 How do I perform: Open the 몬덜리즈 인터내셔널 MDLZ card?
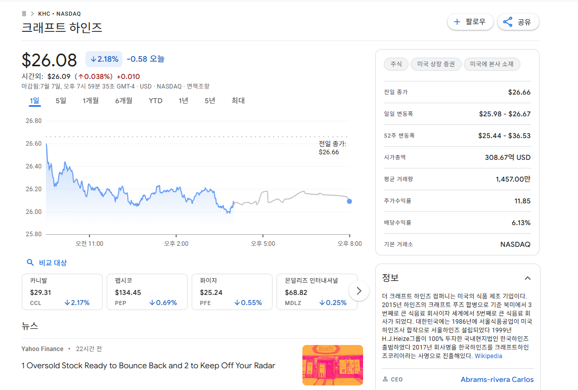(317, 291)
